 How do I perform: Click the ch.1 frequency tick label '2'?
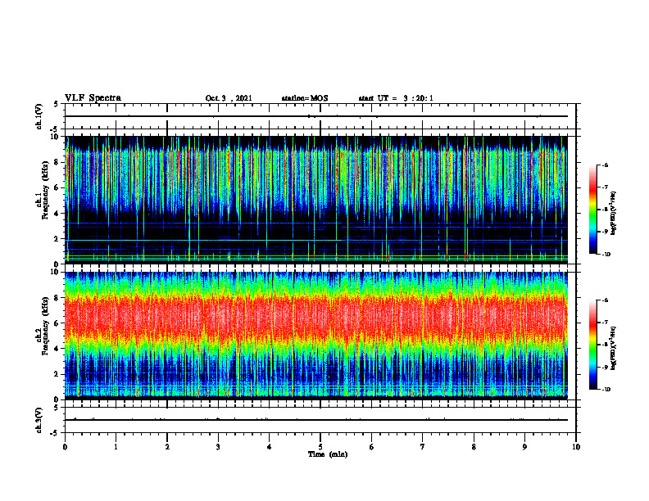57,239
